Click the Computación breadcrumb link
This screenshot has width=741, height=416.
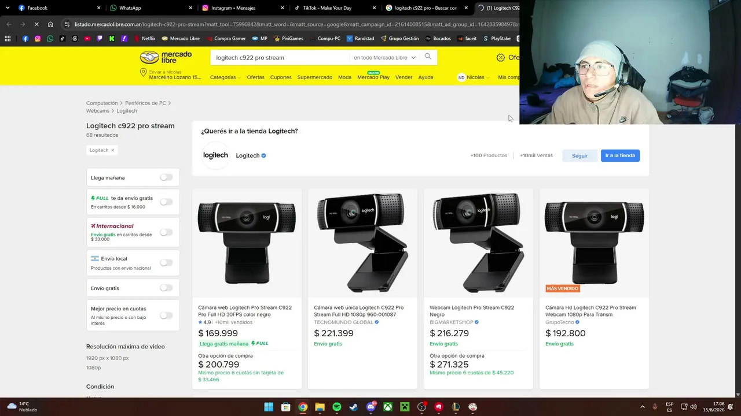tap(102, 103)
